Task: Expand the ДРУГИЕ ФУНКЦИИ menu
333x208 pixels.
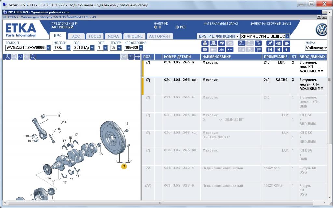Action: click(x=218, y=36)
